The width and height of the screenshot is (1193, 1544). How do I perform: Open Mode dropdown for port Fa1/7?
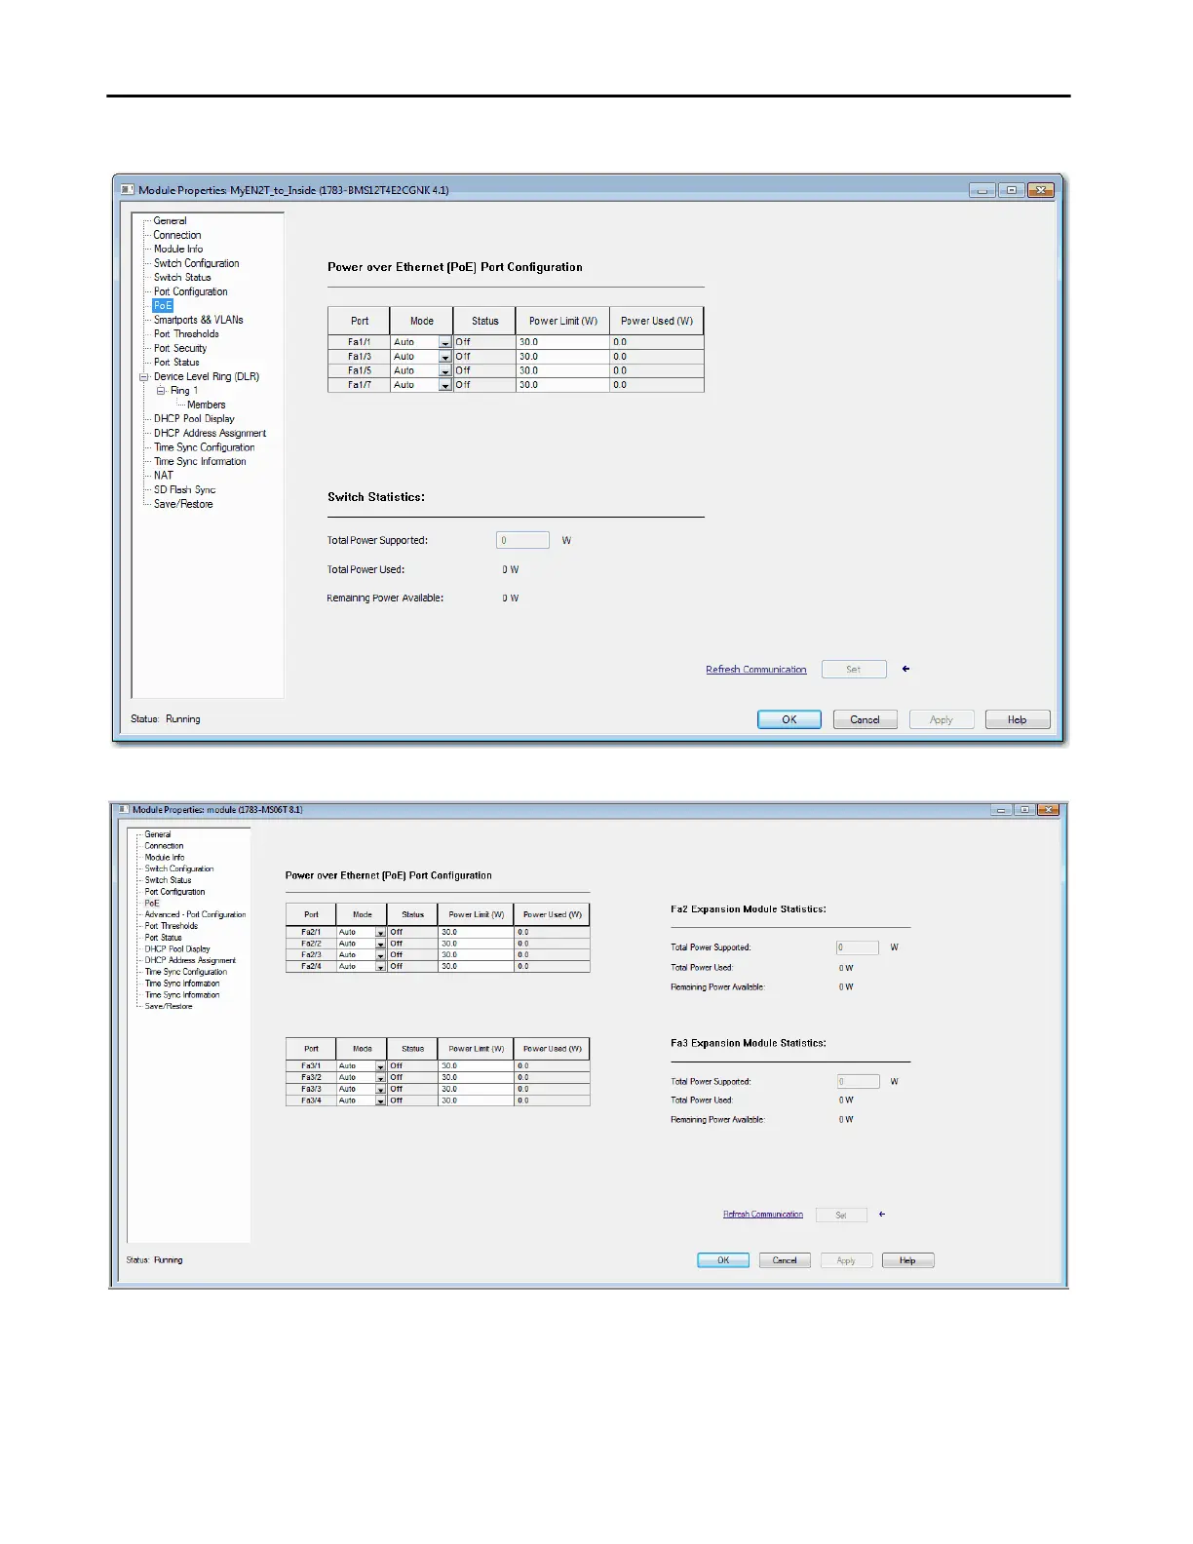pyautogui.click(x=444, y=386)
